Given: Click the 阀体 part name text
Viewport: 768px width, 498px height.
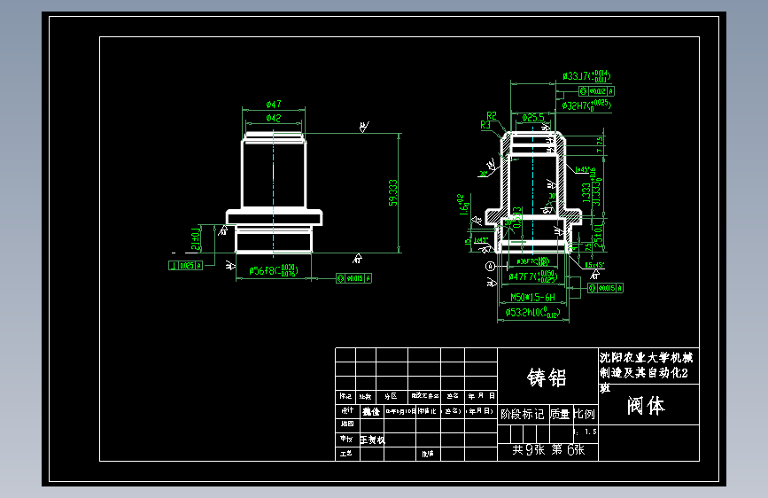Looking at the screenshot, I should point(647,406).
